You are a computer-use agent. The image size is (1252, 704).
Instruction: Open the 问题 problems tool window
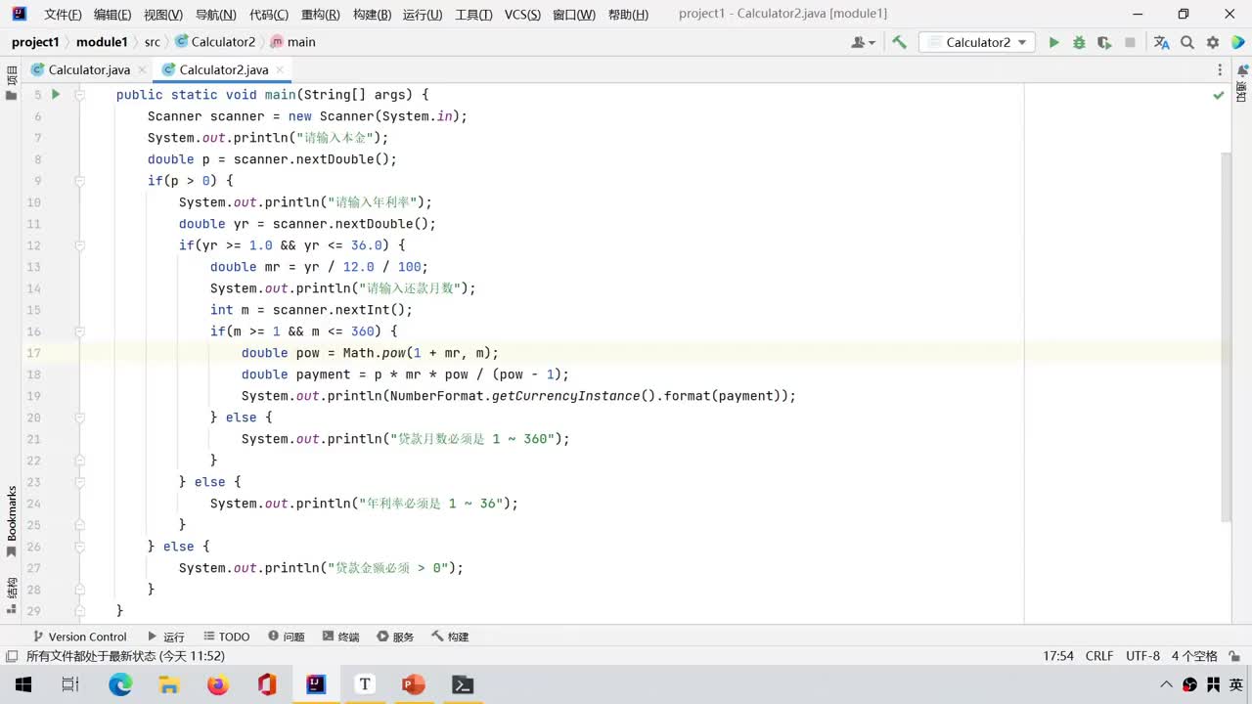[286, 637]
